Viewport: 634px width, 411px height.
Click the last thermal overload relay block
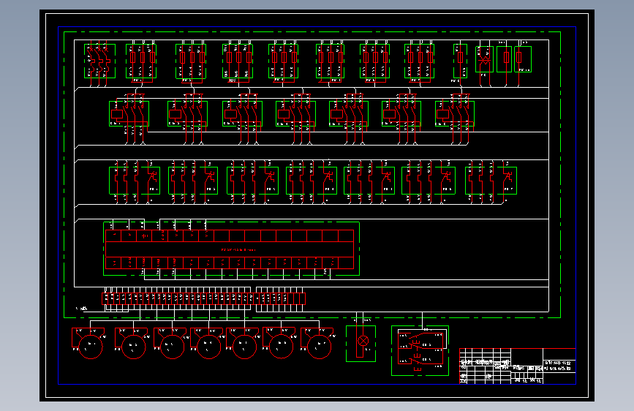tap(491, 181)
